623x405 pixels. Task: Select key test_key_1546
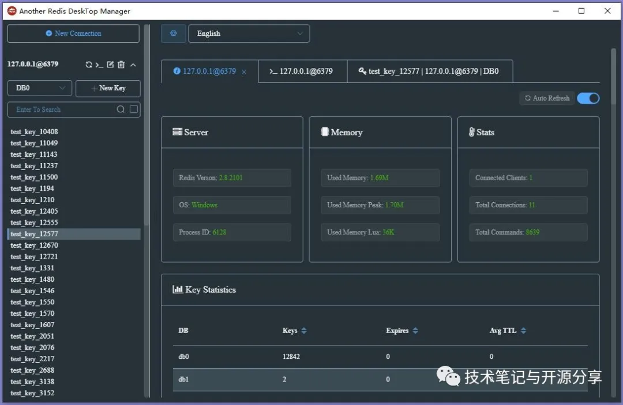[74, 291]
